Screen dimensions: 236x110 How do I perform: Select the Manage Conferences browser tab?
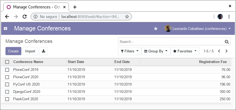[x=36, y=7]
